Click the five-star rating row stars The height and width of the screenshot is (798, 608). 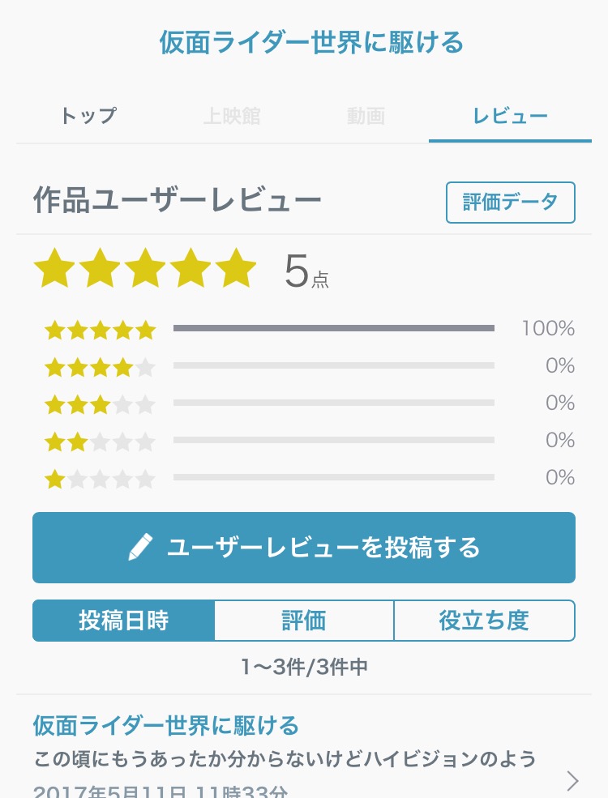coord(100,330)
